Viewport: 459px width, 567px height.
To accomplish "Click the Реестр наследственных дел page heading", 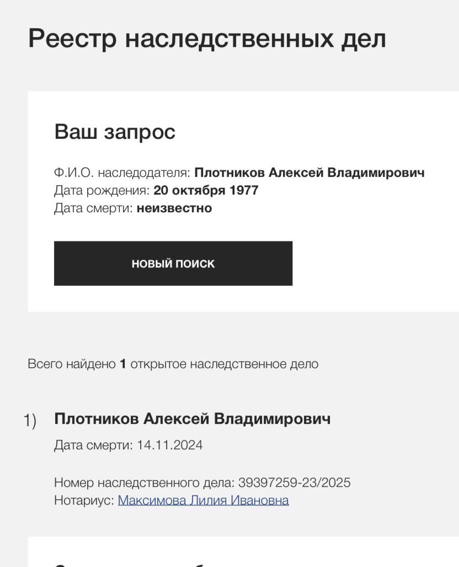I will tap(207, 39).
